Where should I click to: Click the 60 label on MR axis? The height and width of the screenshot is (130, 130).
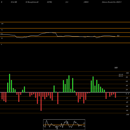127,81
